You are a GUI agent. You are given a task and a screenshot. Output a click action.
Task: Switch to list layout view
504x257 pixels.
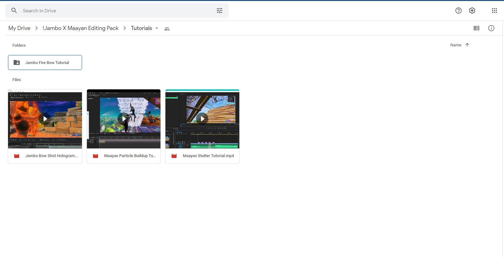(x=476, y=28)
